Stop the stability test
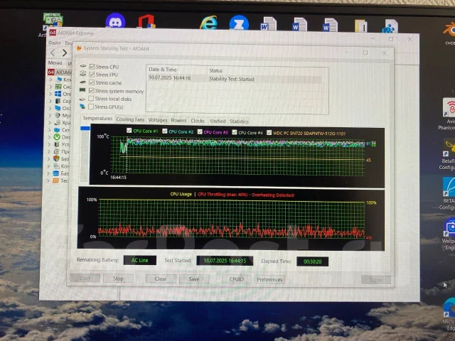Screen dimensions: 455x341 tap(118, 278)
